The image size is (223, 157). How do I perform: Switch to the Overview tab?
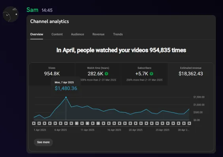[37, 34]
